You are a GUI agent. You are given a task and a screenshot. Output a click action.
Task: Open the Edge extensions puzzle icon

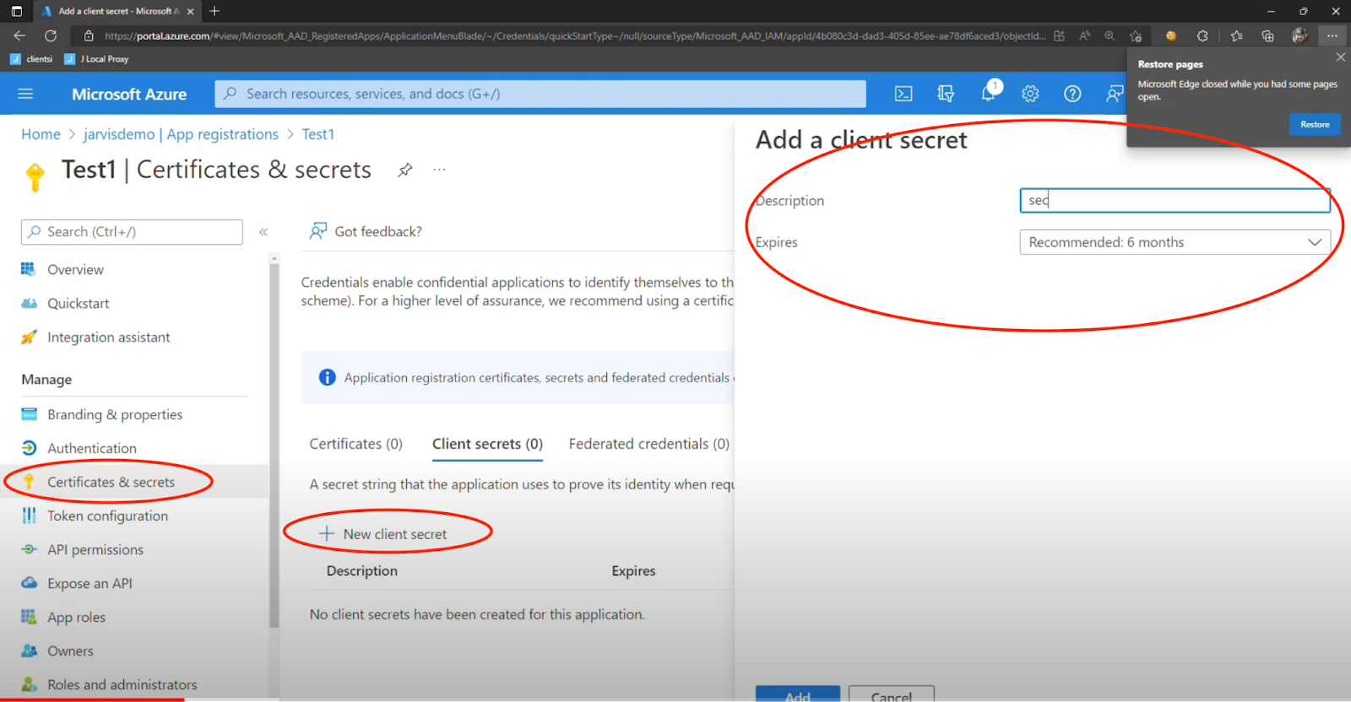click(1202, 35)
